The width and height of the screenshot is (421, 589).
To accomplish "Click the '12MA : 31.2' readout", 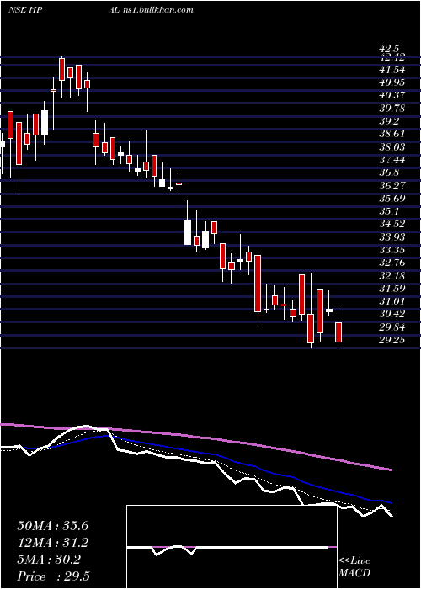I will pyautogui.click(x=52, y=543).
